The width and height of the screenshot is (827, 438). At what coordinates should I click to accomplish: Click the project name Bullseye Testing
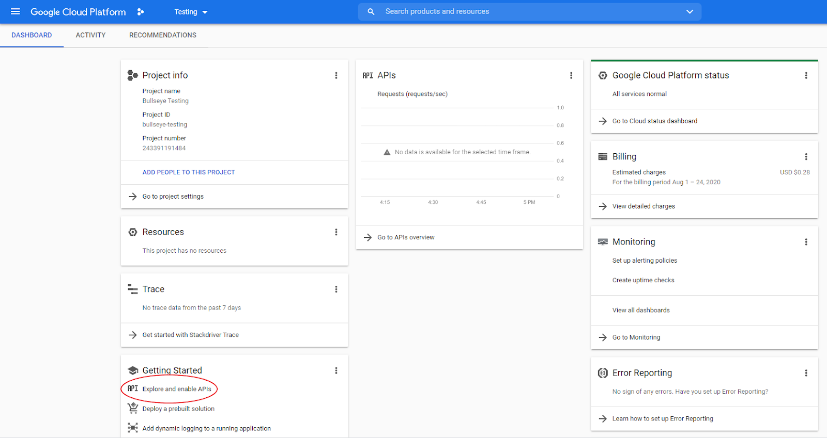165,101
